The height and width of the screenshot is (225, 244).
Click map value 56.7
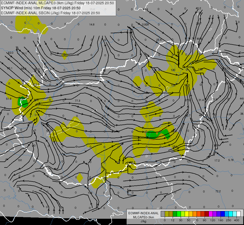point(49,131)
